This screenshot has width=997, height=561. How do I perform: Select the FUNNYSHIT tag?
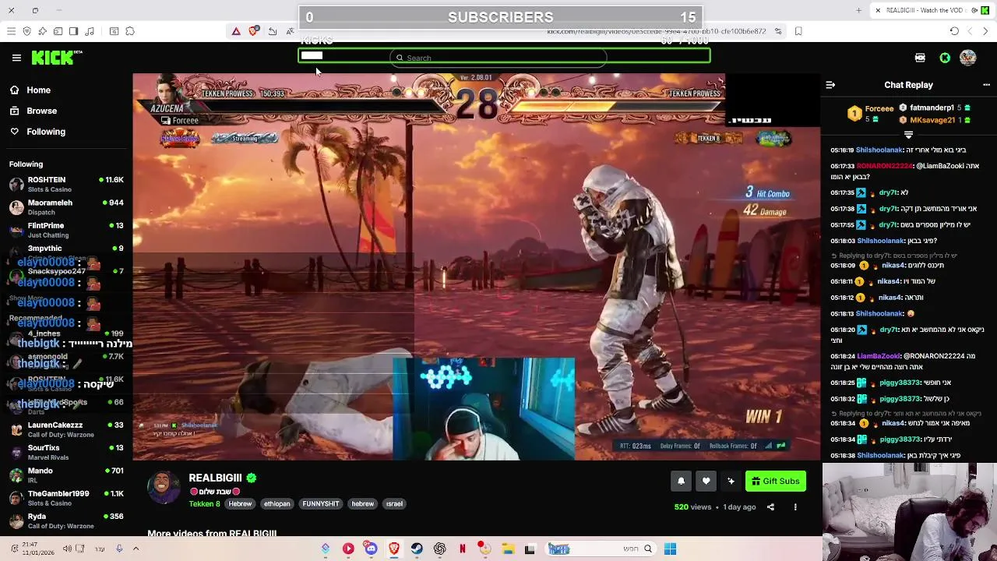point(321,503)
